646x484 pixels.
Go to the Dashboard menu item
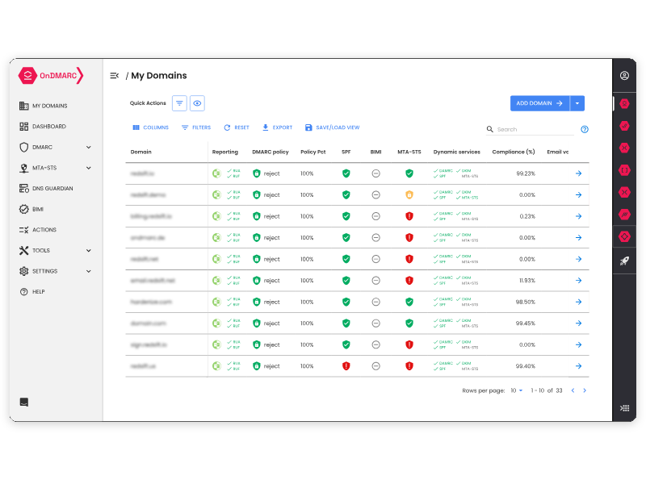[x=48, y=127]
